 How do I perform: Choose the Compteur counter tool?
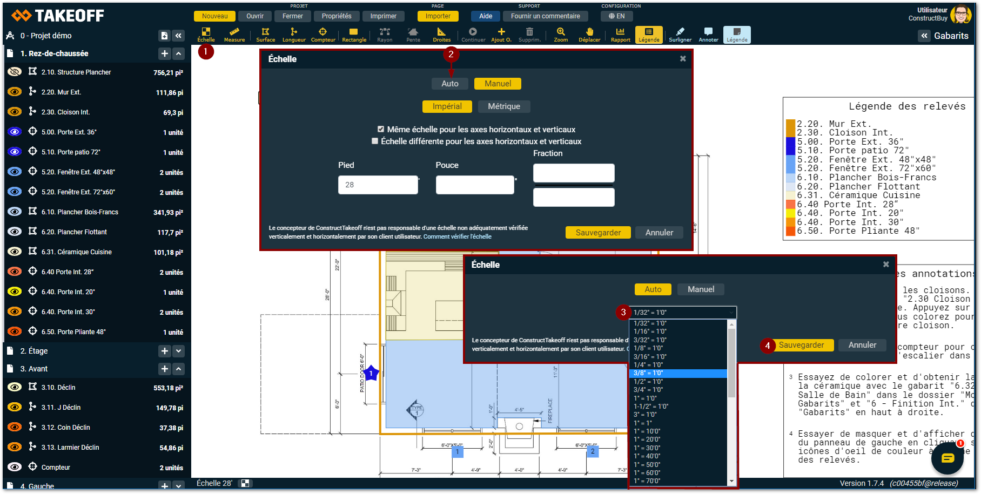pos(323,35)
